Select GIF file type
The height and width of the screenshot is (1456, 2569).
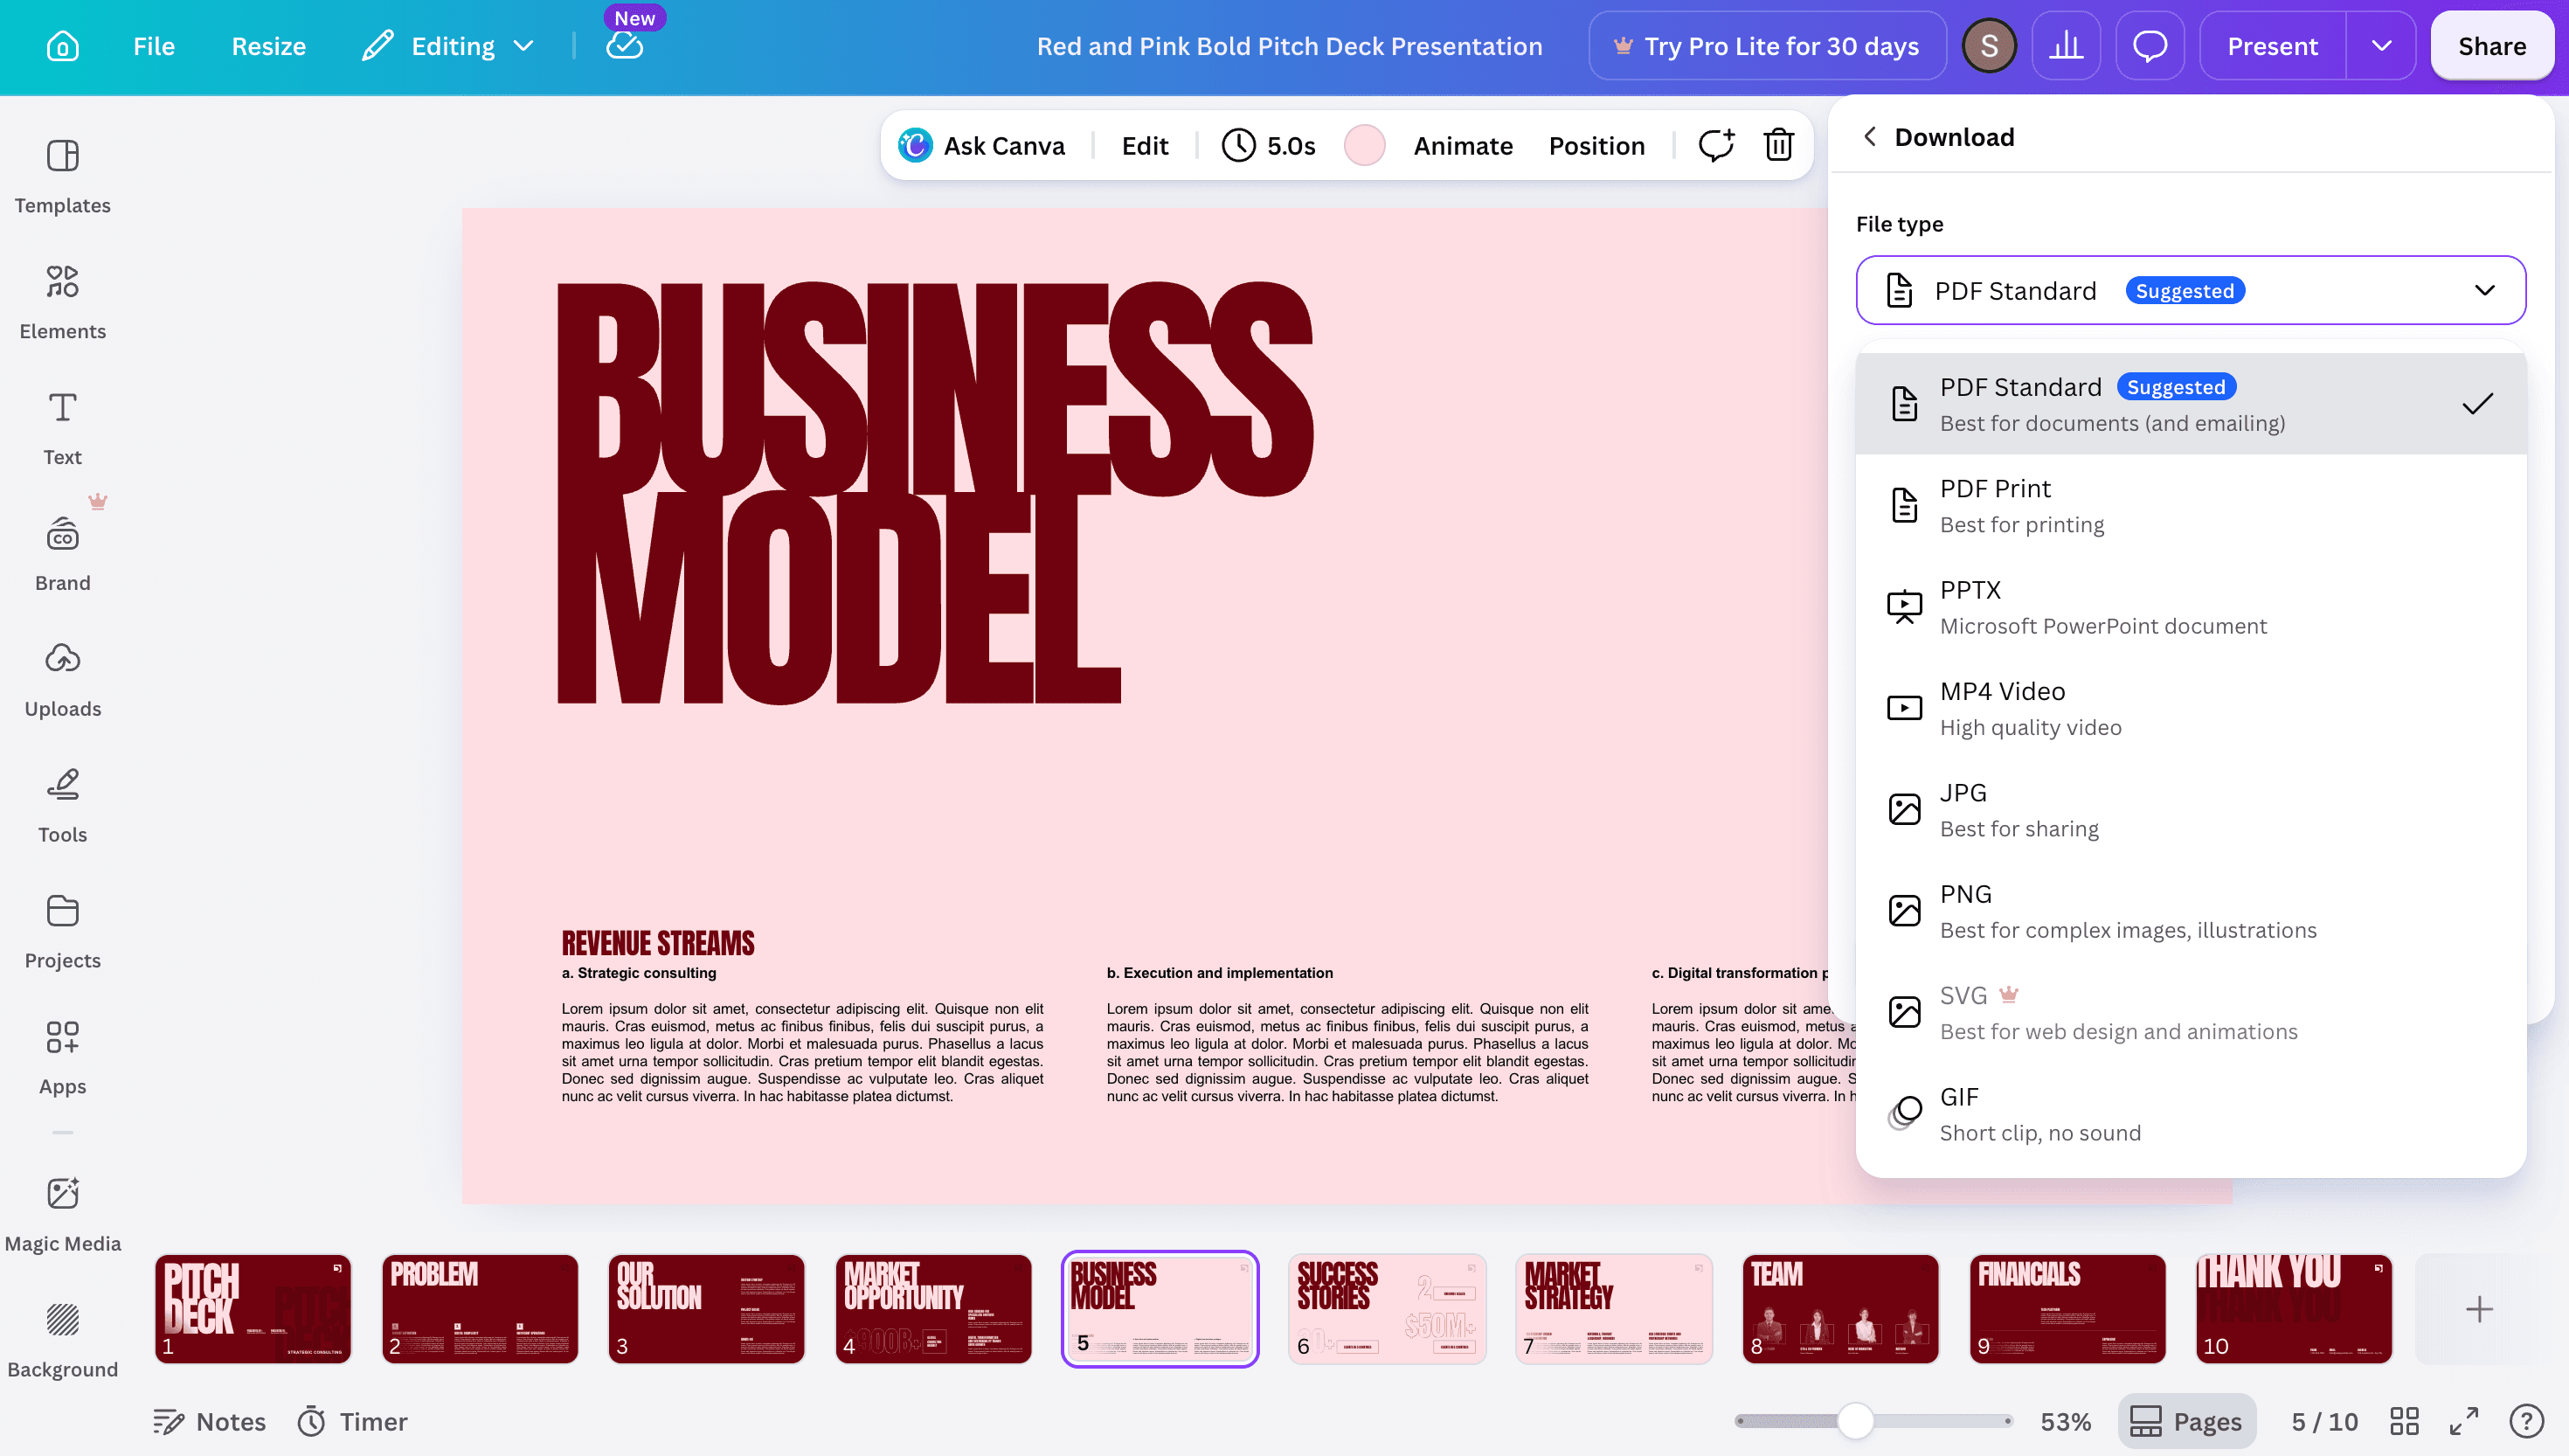point(2190,1114)
